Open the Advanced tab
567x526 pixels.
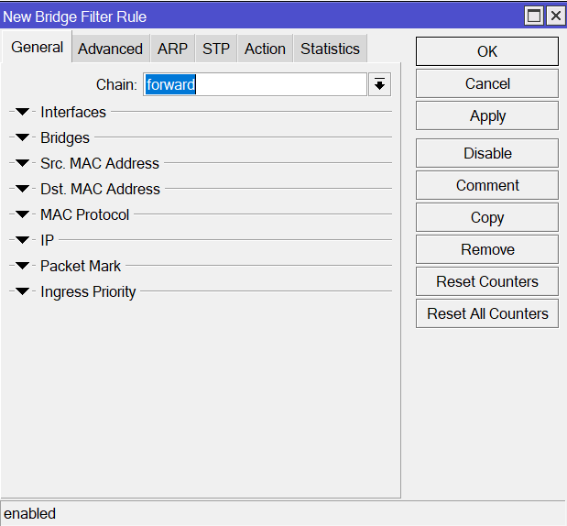coord(110,49)
